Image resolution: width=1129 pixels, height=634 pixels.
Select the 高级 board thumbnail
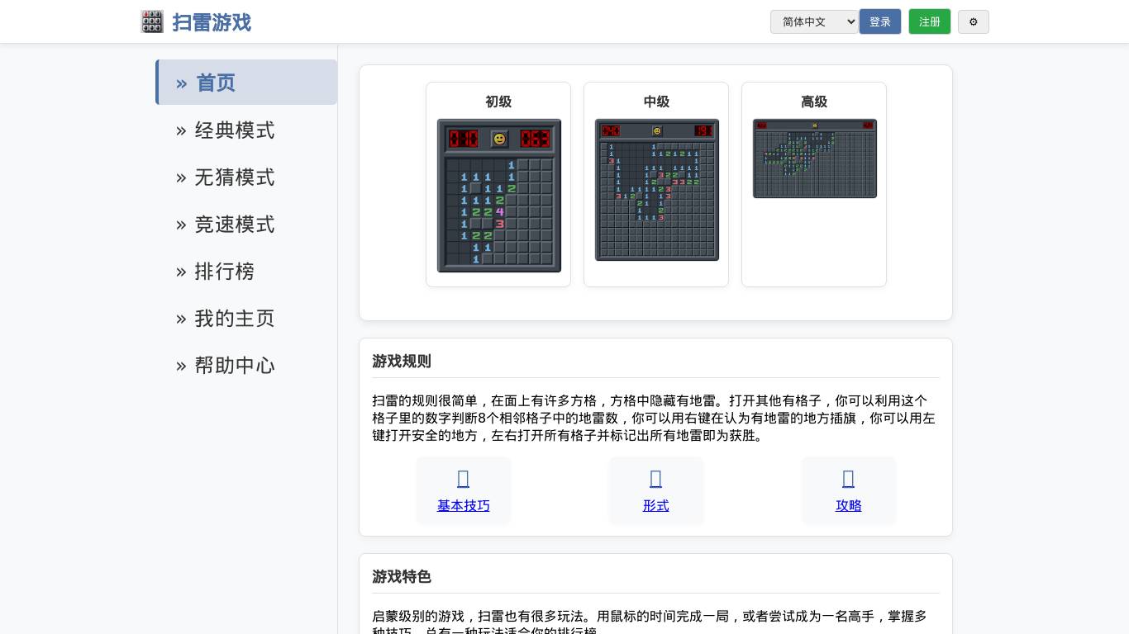(x=814, y=158)
